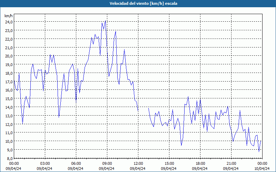Click the 13,0 y-axis value
Screen dimensions: 276x172
pyautogui.click(x=9, y=116)
